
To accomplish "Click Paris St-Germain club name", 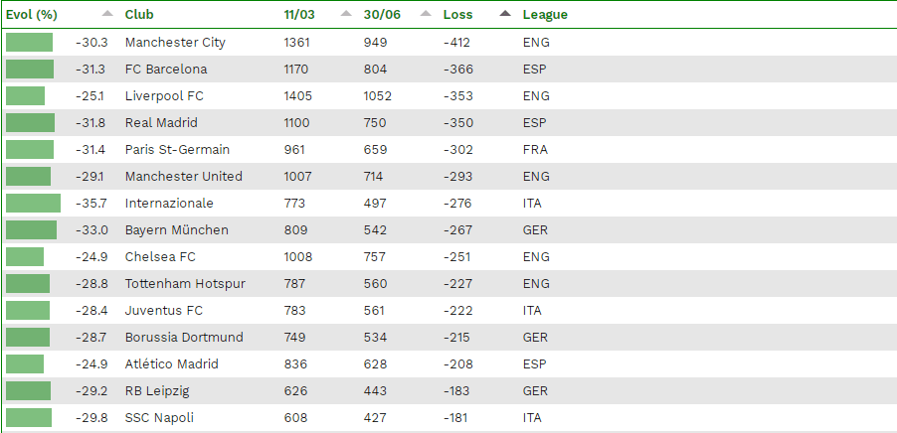I will pos(177,150).
